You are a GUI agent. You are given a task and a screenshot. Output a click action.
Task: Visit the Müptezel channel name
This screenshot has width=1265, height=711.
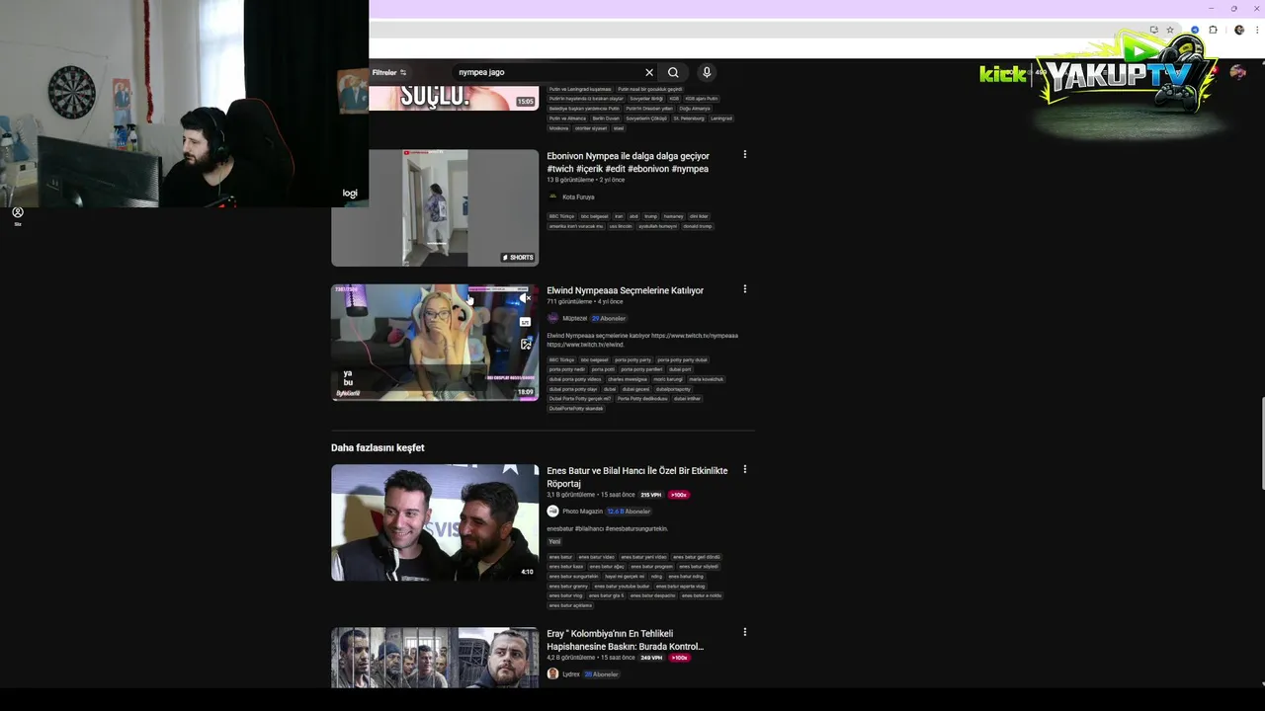pos(574,318)
